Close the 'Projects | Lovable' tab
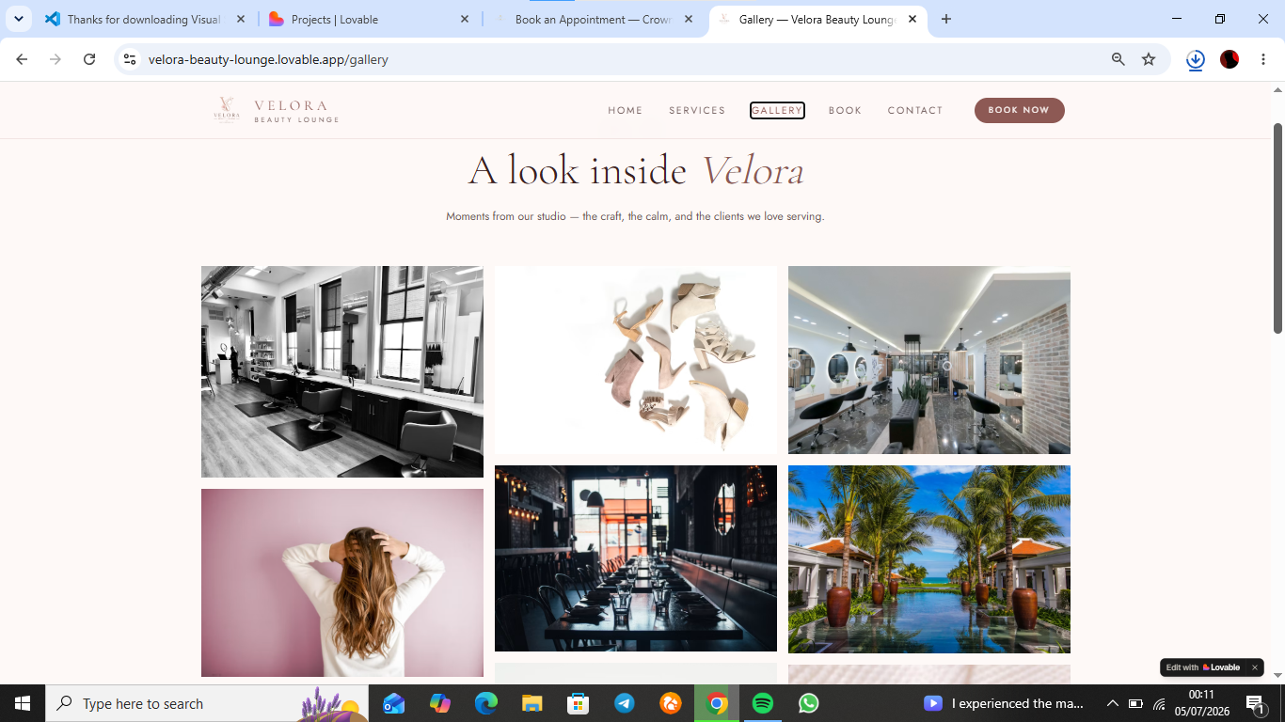Viewport: 1285px width, 722px height. tap(465, 19)
